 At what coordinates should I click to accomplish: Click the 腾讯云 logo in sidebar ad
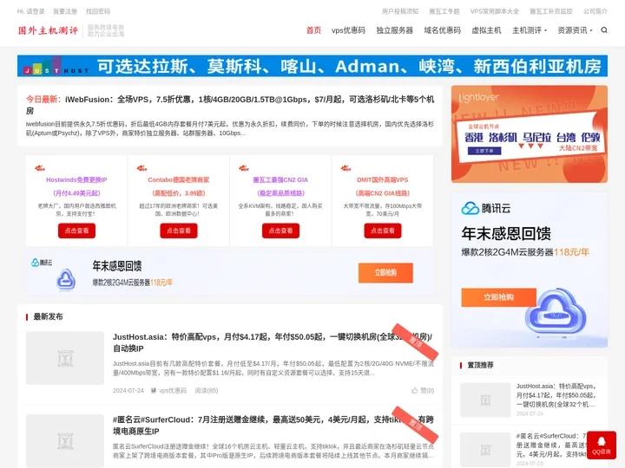(x=486, y=208)
